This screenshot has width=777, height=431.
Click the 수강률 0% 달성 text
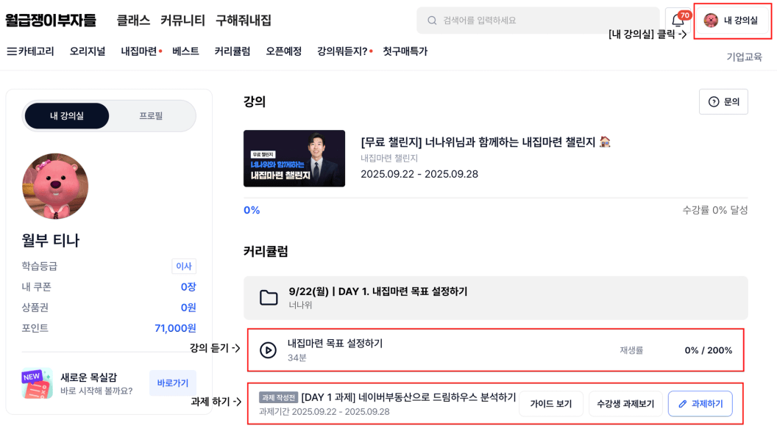(715, 210)
